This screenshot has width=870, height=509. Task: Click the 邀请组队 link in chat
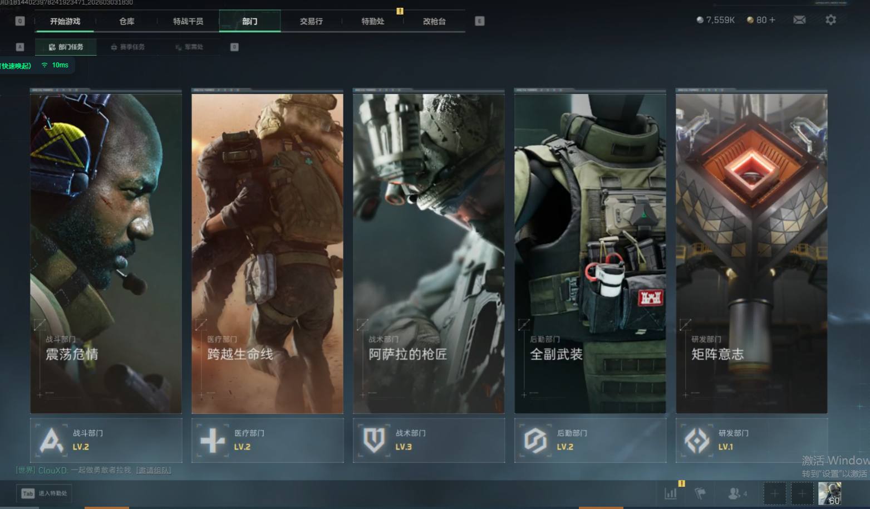[x=154, y=470]
